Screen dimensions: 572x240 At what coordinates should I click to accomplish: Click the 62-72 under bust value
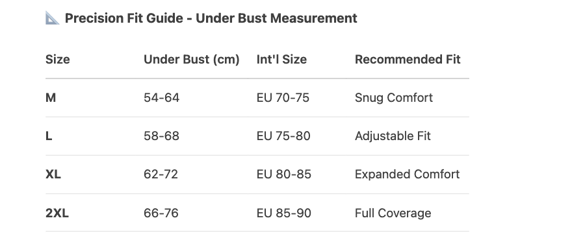161,174
